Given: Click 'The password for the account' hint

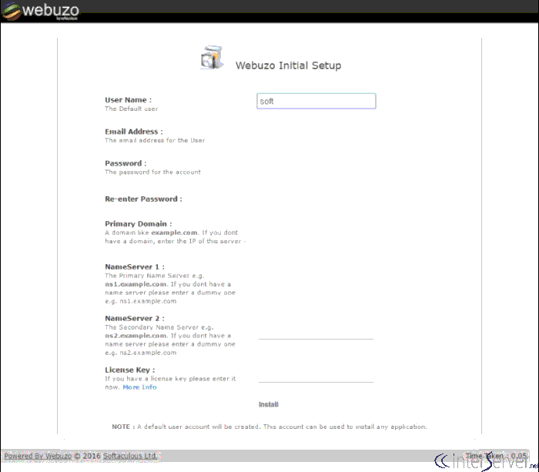Looking at the screenshot, I should click(x=152, y=172).
